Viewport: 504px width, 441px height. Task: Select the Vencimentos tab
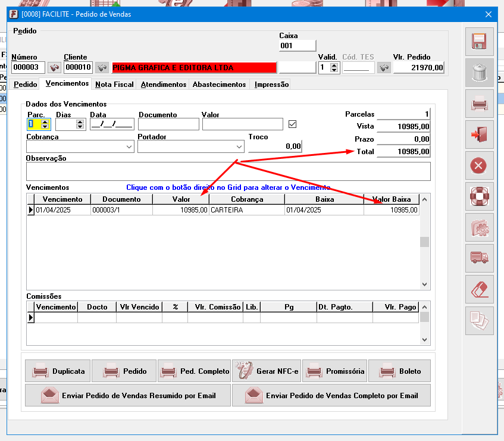67,83
